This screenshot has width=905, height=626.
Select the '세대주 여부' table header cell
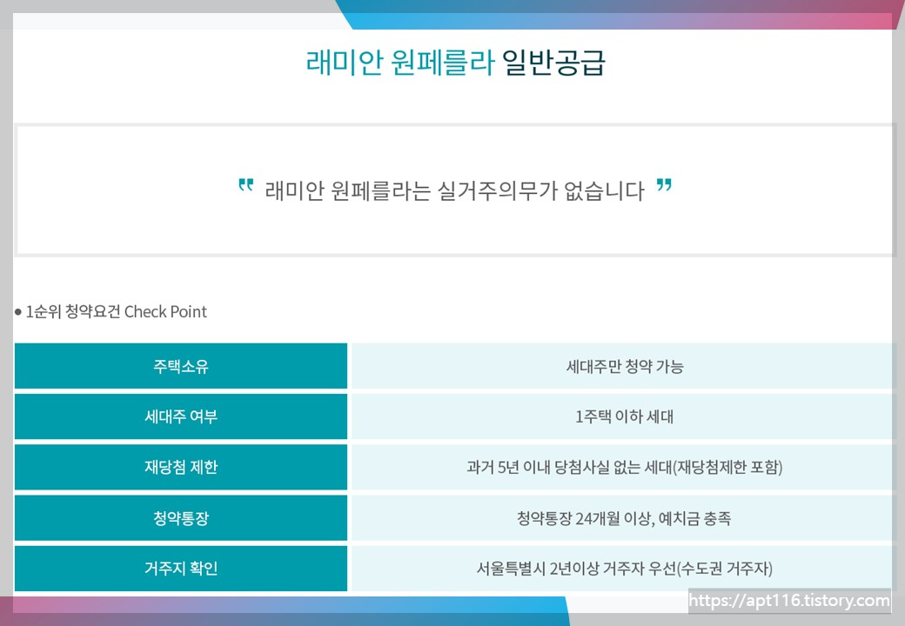(181, 416)
